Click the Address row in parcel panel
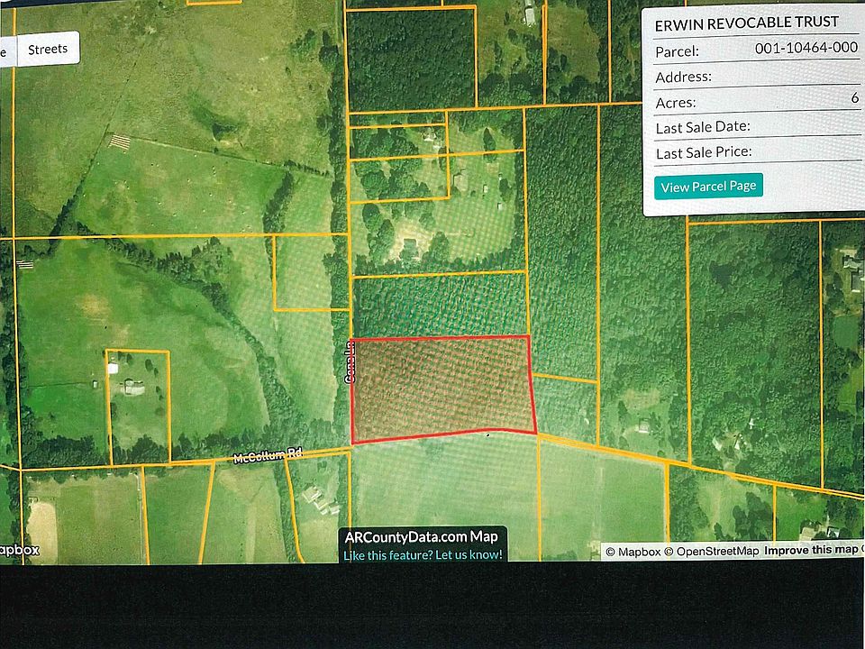Viewport: 865px width, 649px height. [x=757, y=77]
